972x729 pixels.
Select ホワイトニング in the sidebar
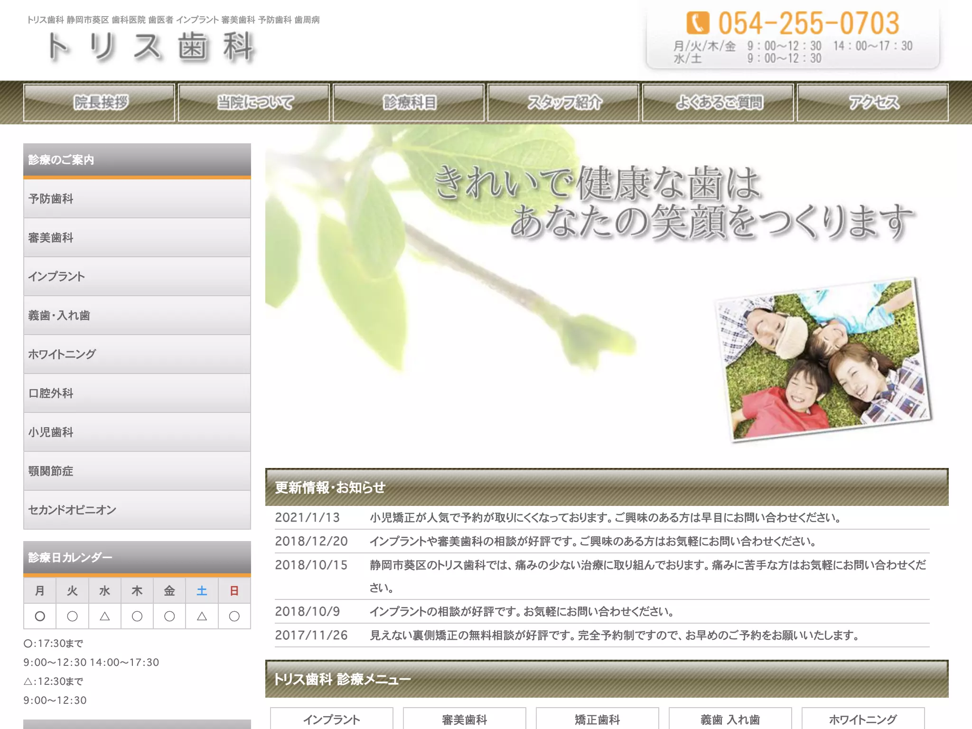(137, 355)
